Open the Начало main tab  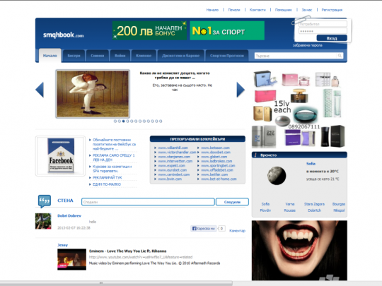(x=50, y=56)
